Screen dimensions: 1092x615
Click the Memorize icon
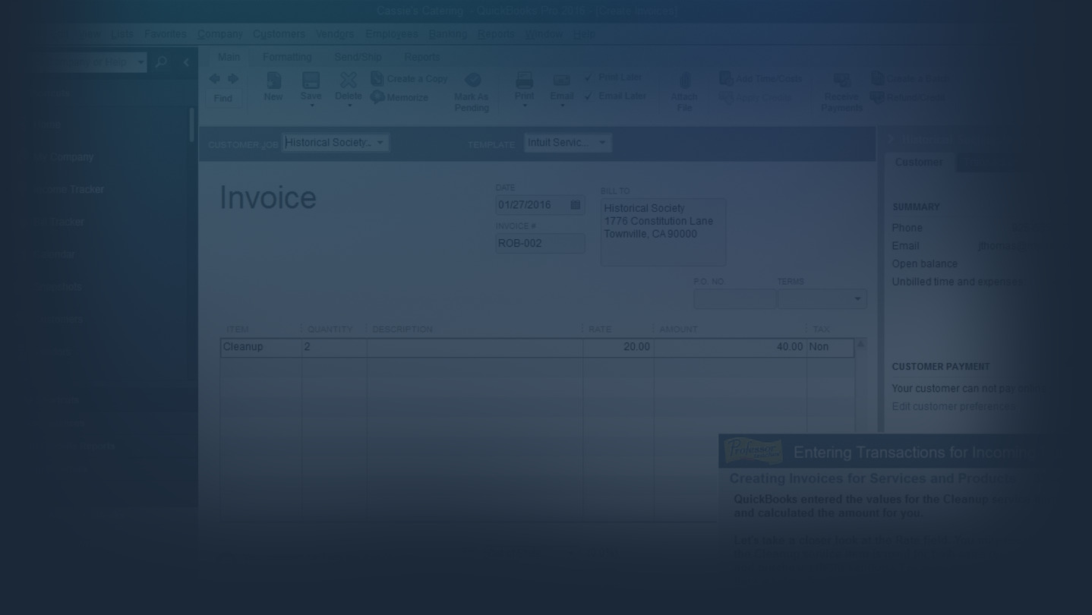tap(377, 97)
